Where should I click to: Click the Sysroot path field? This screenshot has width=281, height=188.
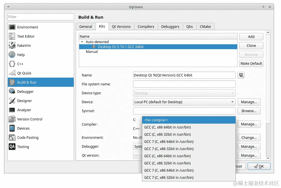[x=184, y=111]
